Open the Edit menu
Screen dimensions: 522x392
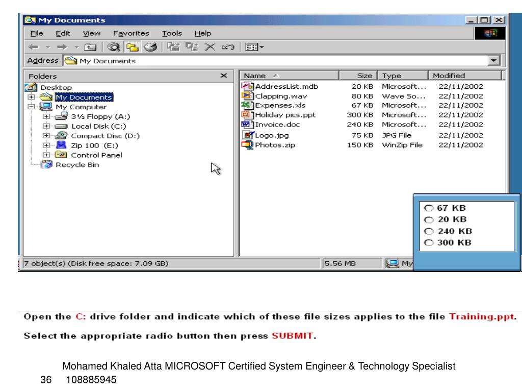tap(63, 33)
